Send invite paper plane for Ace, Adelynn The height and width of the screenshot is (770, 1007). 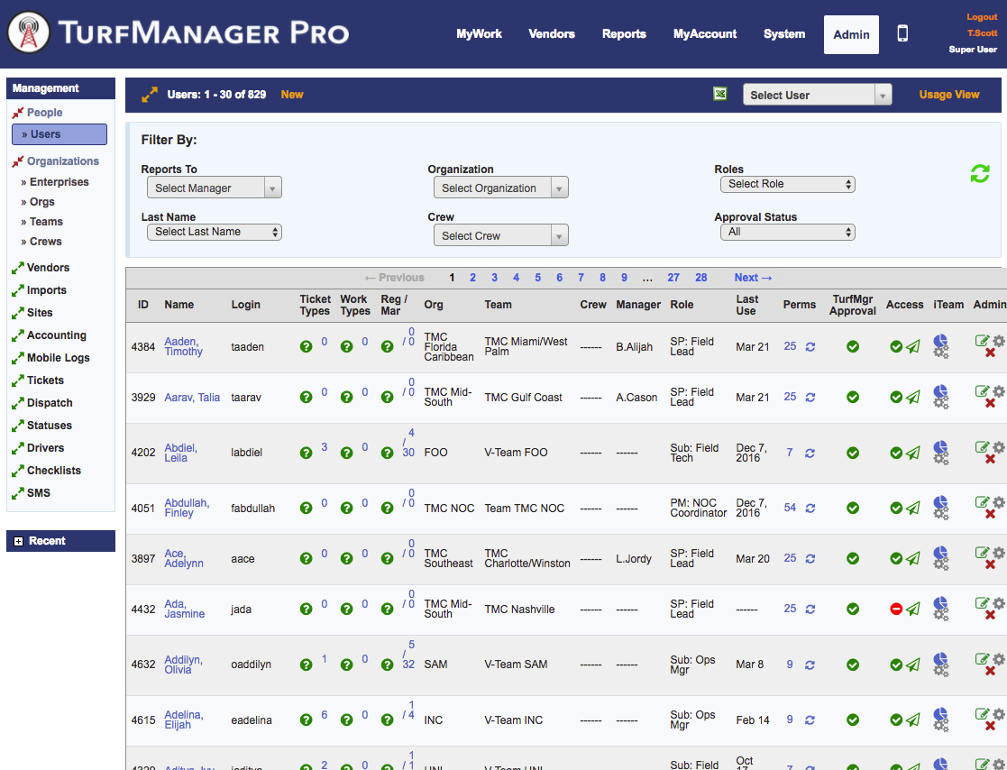coord(912,559)
